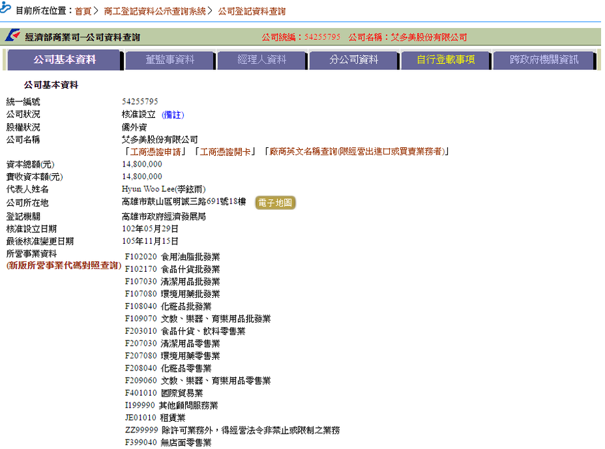Open the 自行登載事項 tab

[446, 60]
